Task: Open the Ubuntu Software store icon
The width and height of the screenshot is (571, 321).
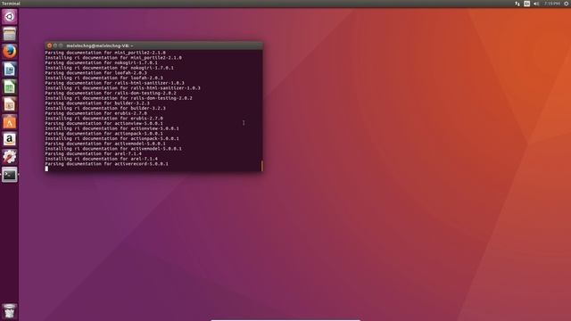Action: pyautogui.click(x=10, y=122)
